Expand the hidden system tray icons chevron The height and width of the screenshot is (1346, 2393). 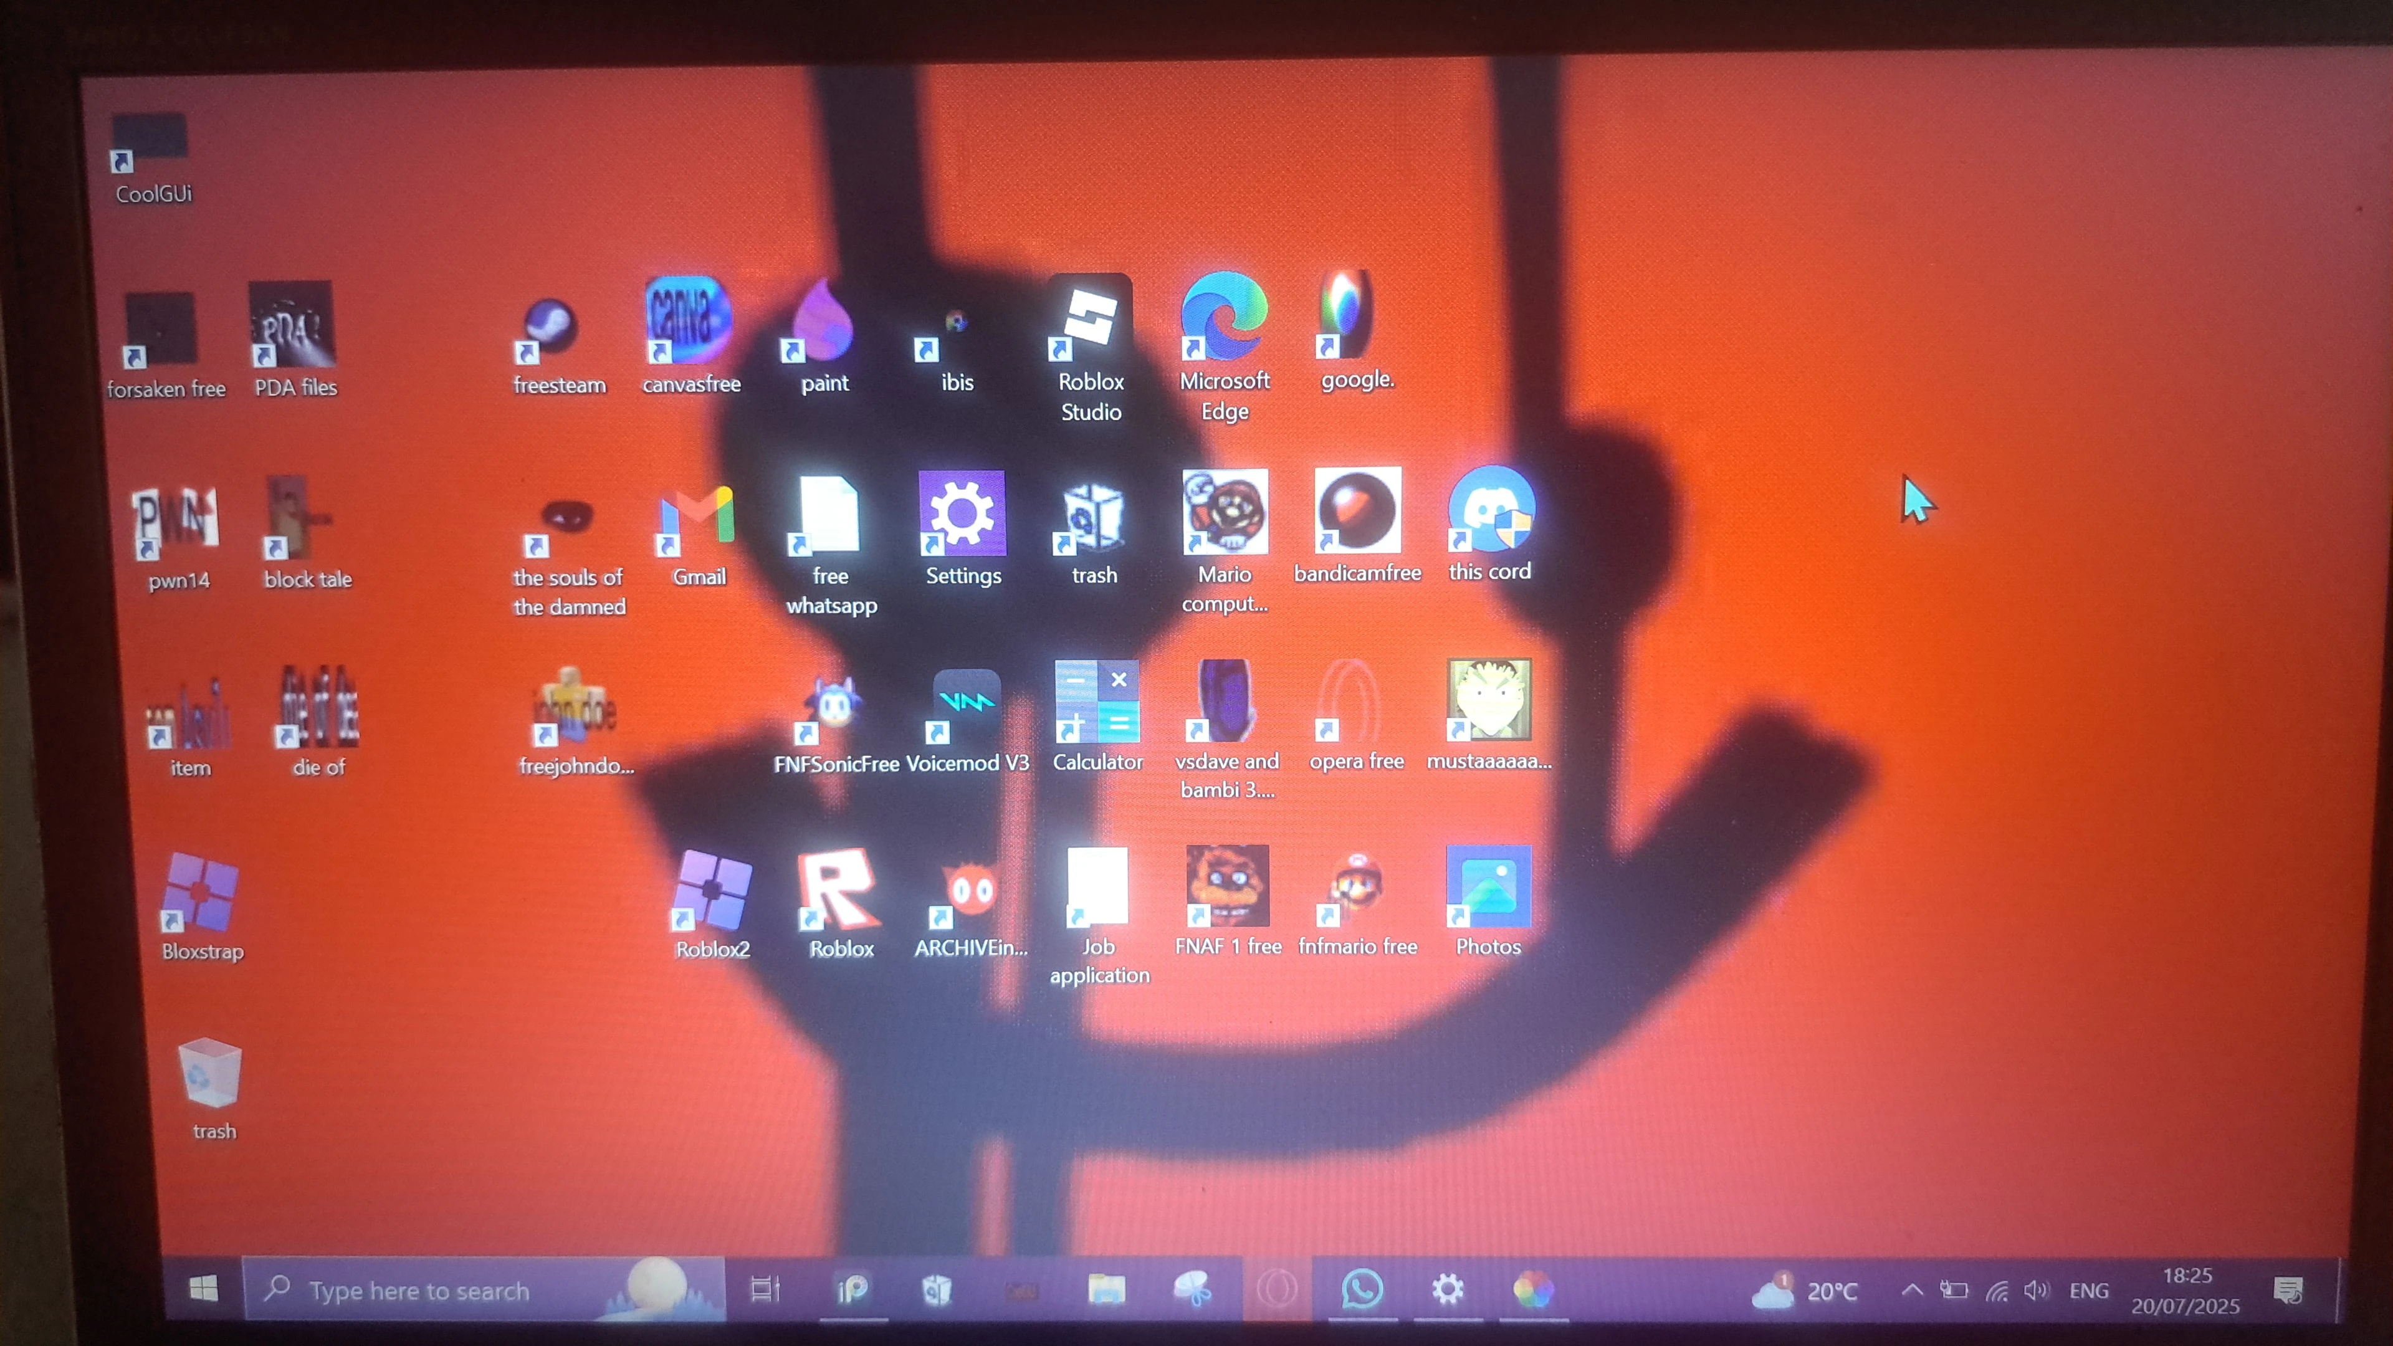click(x=1912, y=1291)
